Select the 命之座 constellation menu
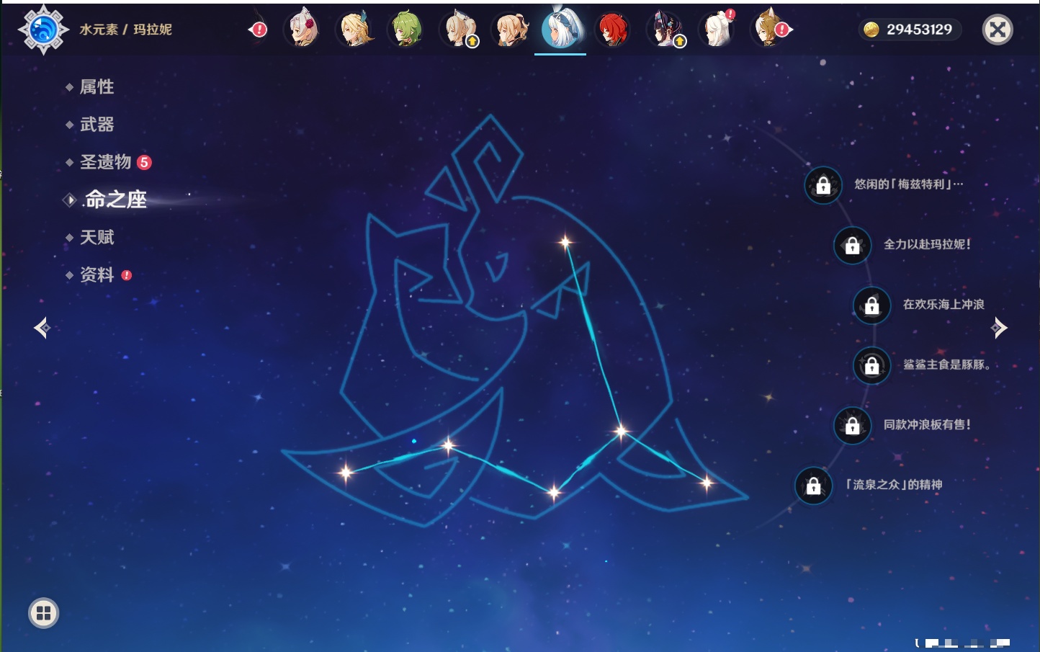 [115, 200]
